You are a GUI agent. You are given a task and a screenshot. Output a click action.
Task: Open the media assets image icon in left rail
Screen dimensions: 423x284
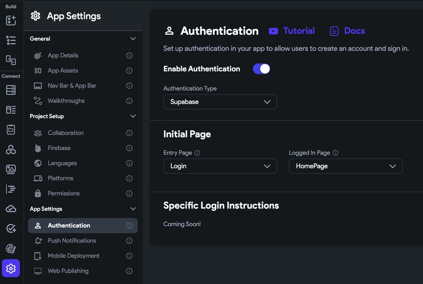click(11, 169)
